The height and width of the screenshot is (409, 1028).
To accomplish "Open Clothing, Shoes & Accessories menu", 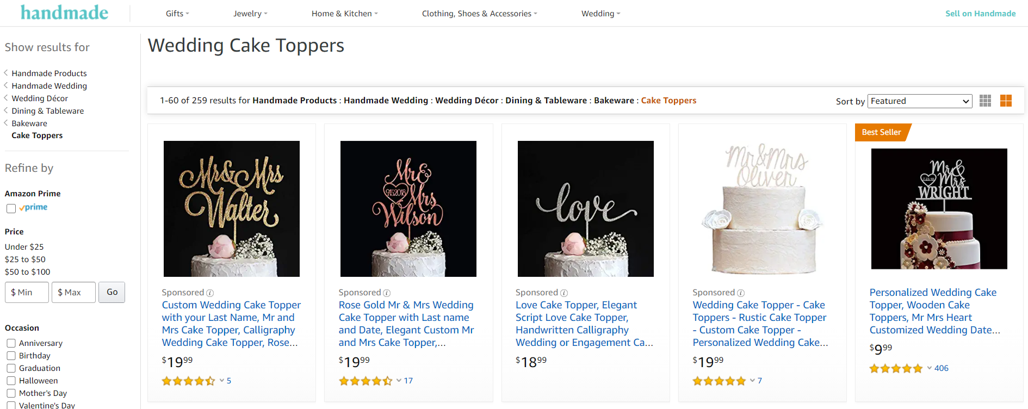I will coord(479,14).
